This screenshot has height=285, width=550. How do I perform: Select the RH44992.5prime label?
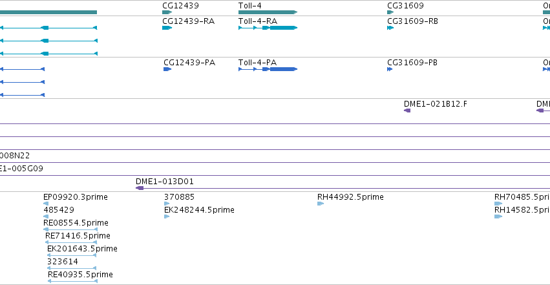(x=350, y=196)
